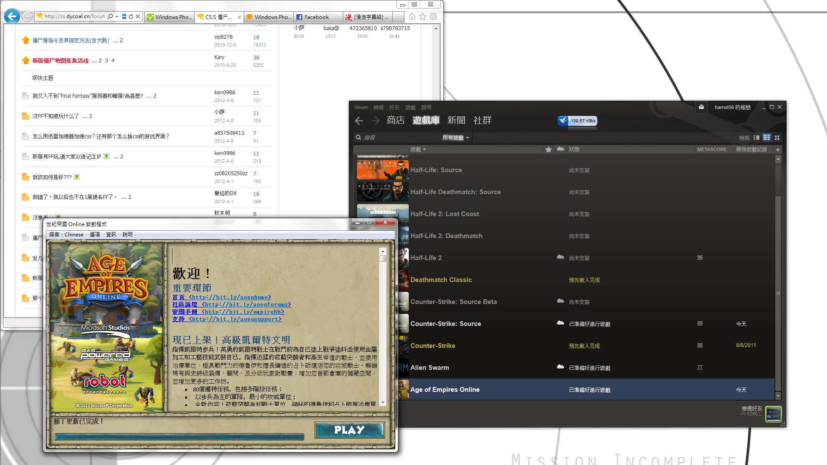Open the harrod56 account menu
This screenshot has width=827, height=465.
pyautogui.click(x=732, y=107)
